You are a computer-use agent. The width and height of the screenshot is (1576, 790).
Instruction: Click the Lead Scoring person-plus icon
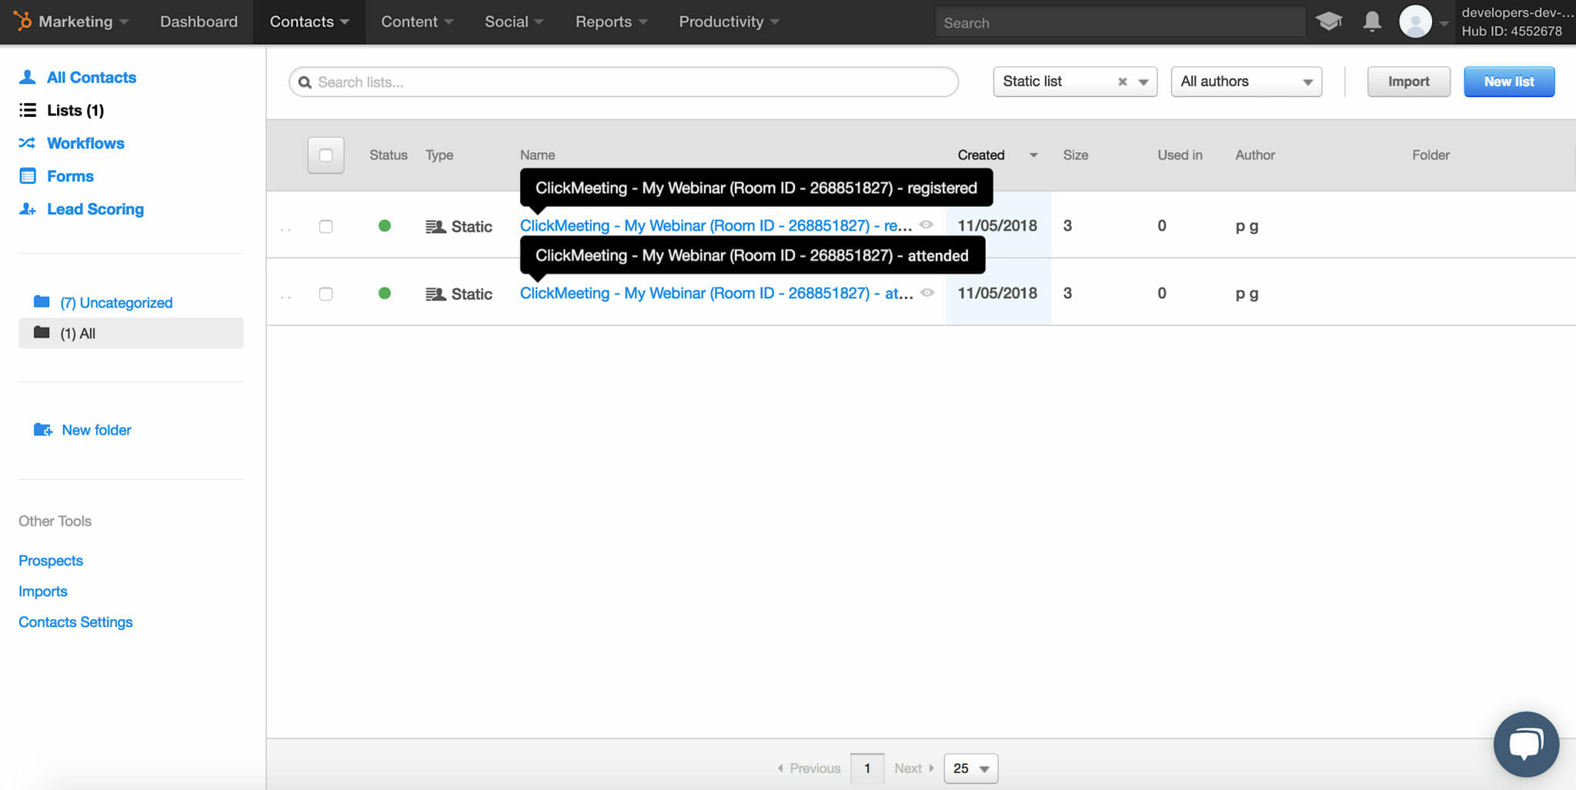pyautogui.click(x=28, y=209)
